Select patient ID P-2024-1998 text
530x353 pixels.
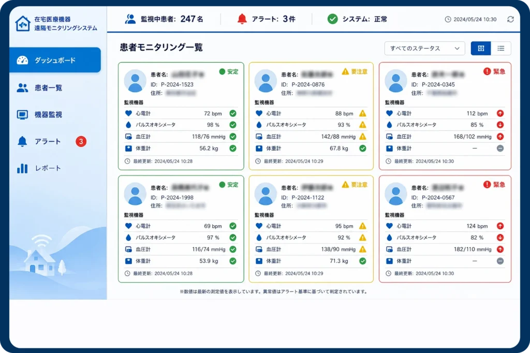pyautogui.click(x=177, y=198)
